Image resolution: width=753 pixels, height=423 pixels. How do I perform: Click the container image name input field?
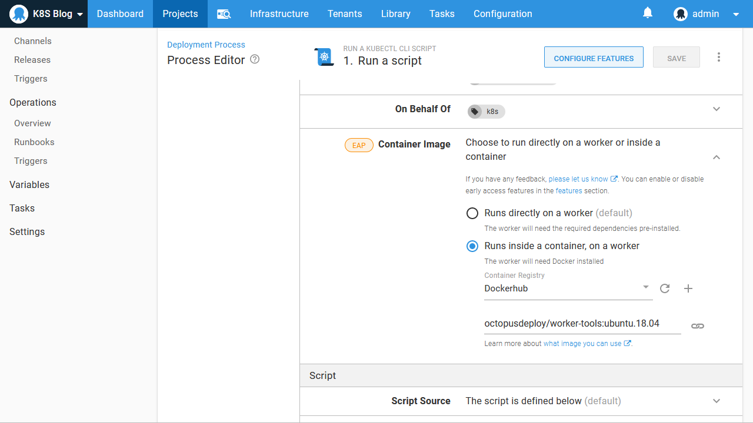pyautogui.click(x=582, y=324)
